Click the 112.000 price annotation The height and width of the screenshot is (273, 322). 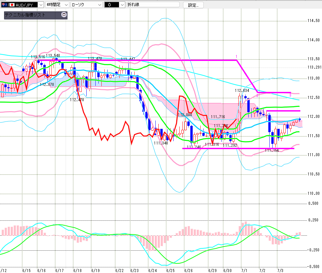[x=185, y=115]
